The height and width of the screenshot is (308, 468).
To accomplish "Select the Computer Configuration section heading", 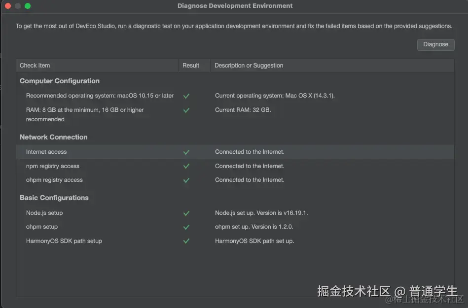I will (x=60, y=81).
